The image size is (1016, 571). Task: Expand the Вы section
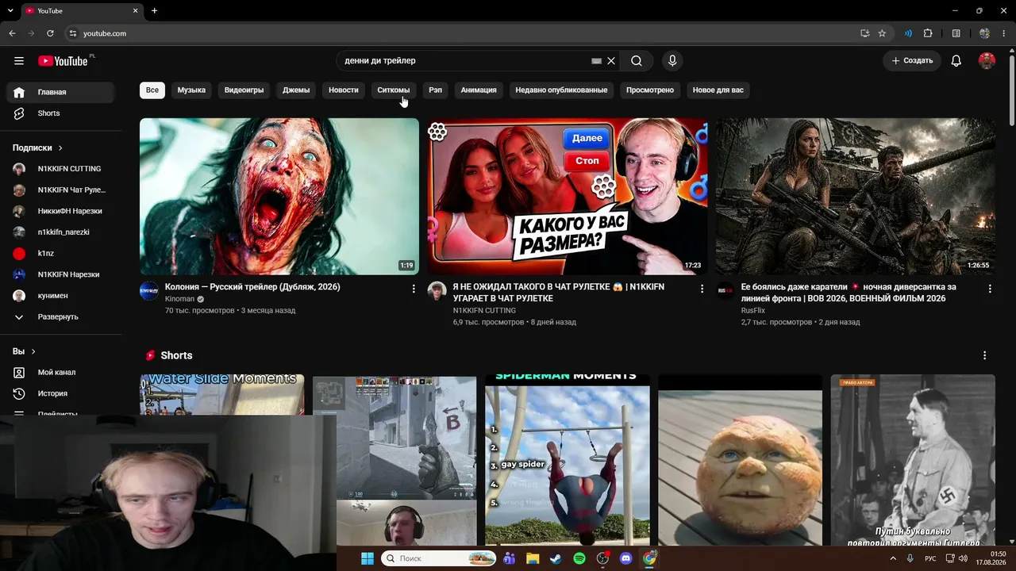(25, 351)
